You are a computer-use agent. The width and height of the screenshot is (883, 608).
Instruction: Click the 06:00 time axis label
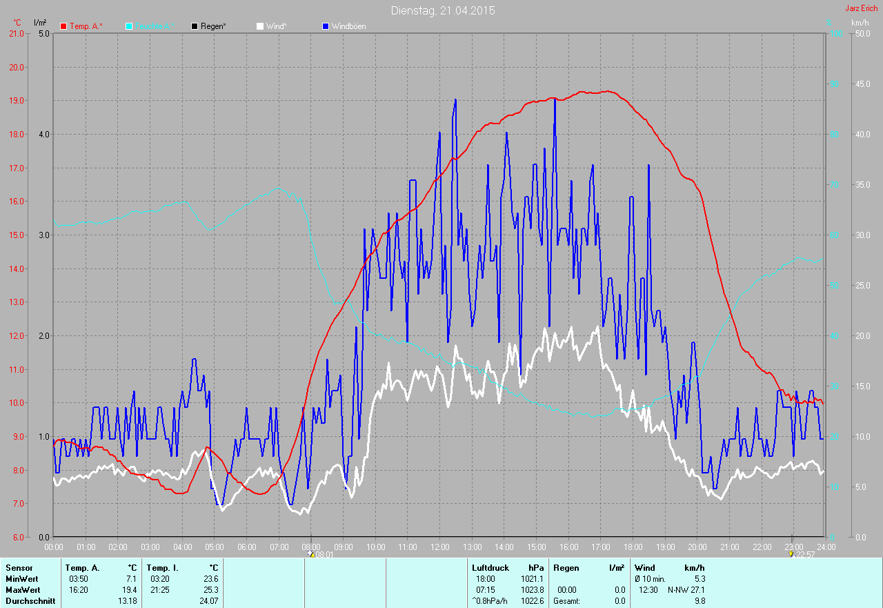pyautogui.click(x=247, y=547)
